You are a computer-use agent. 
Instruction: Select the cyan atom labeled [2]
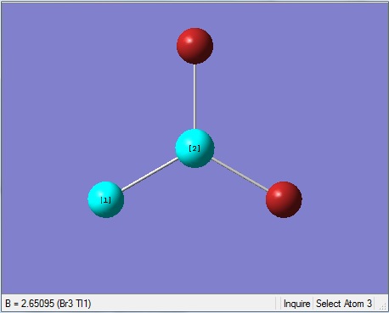click(194, 148)
